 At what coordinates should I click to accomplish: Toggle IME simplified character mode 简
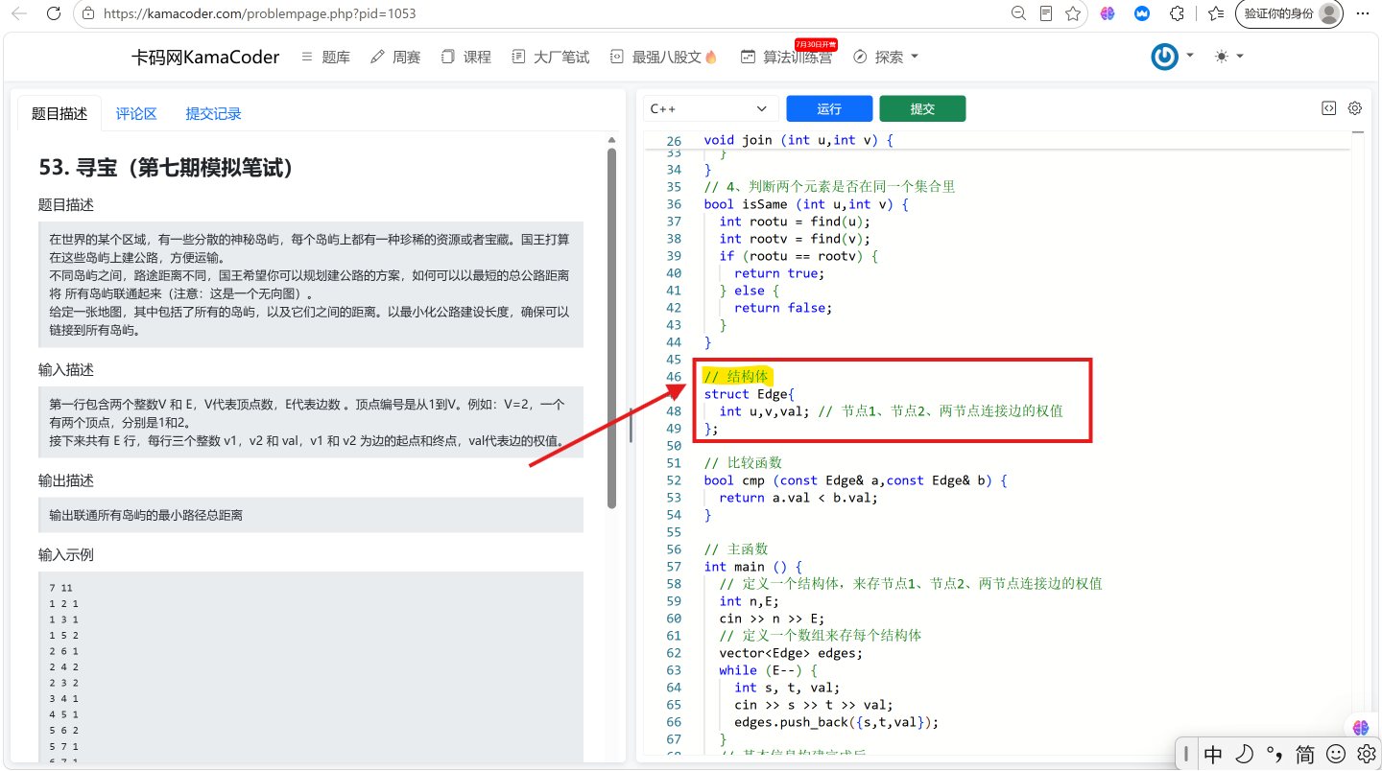click(1305, 754)
